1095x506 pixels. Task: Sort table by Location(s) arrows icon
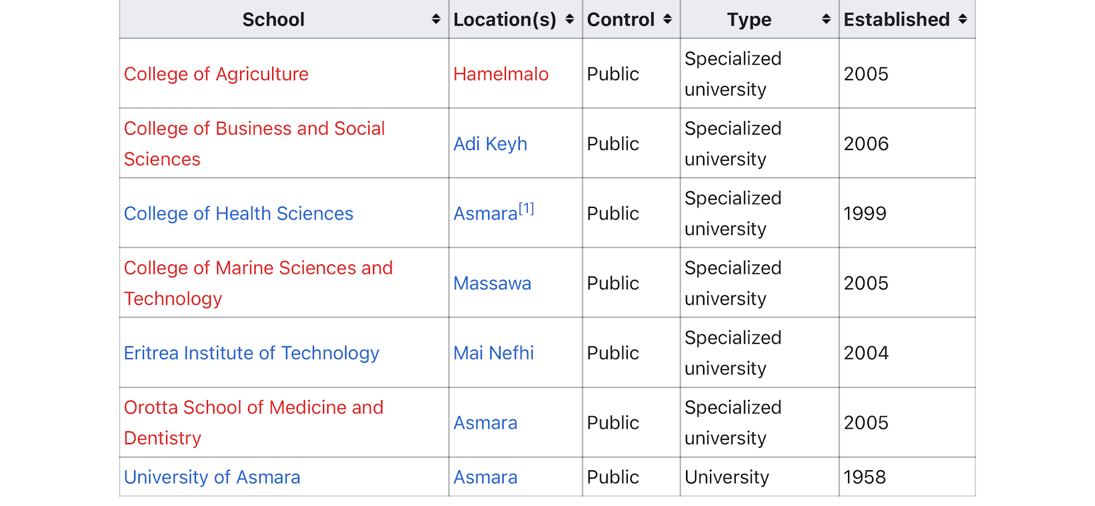569,19
